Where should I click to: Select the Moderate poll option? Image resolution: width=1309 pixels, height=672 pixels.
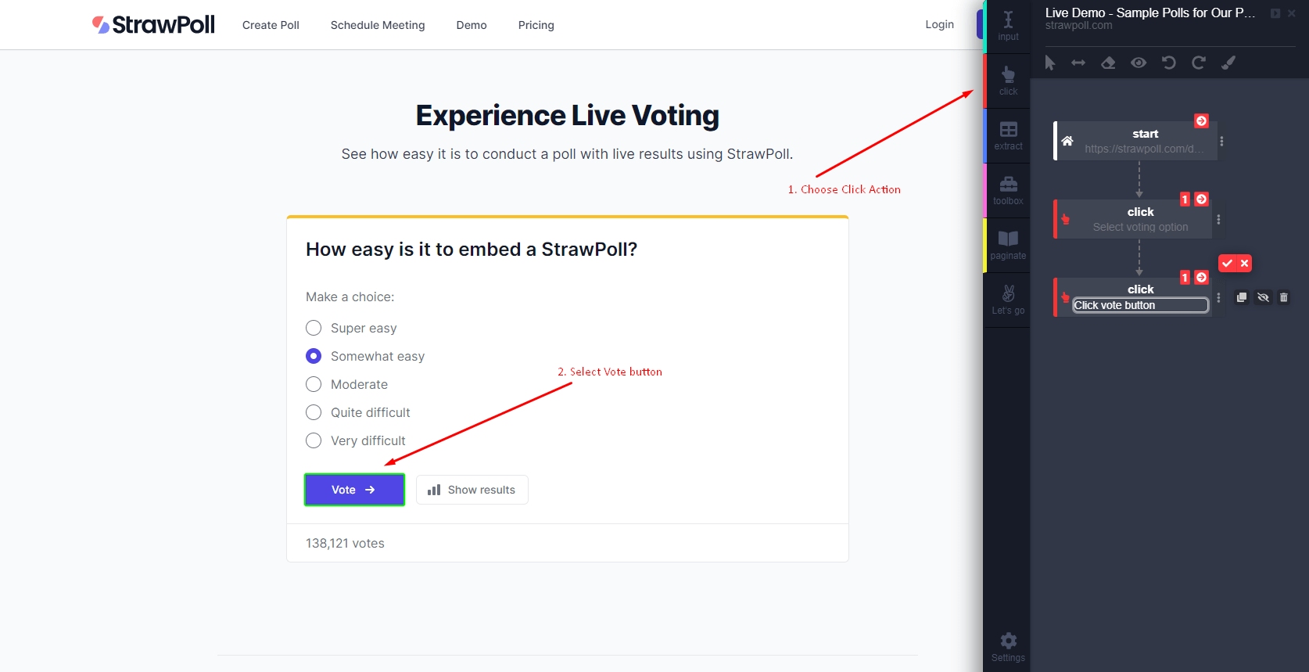pyautogui.click(x=314, y=384)
